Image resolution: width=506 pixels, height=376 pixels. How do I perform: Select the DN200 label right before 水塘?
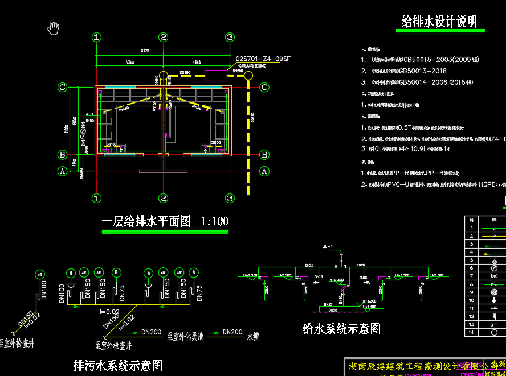[x=232, y=332]
